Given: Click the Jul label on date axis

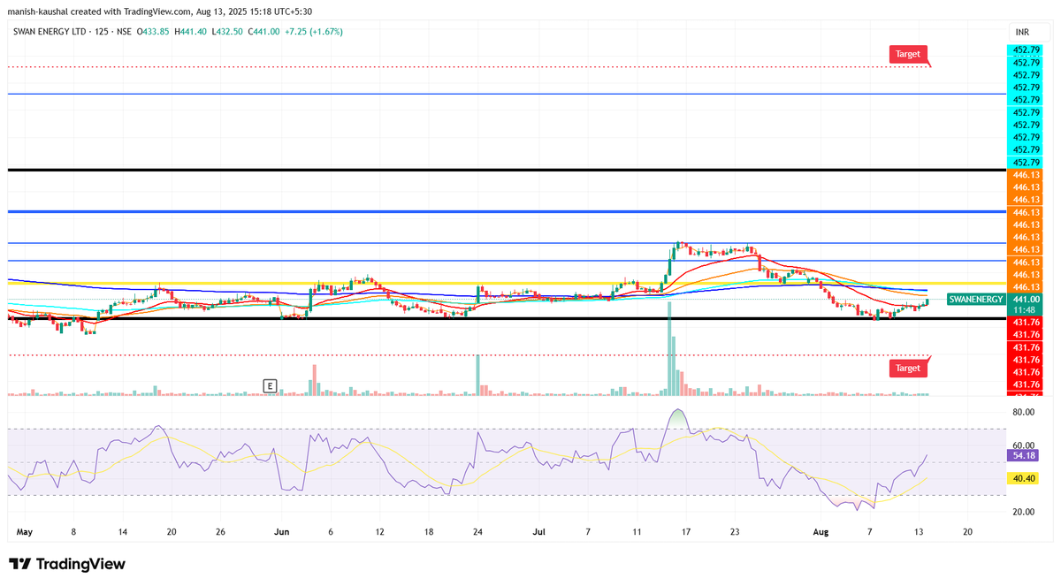Looking at the screenshot, I should coord(539,533).
